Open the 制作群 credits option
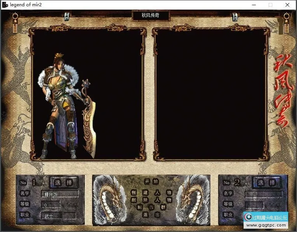This screenshot has width=297, height=232. pyautogui.click(x=151, y=207)
